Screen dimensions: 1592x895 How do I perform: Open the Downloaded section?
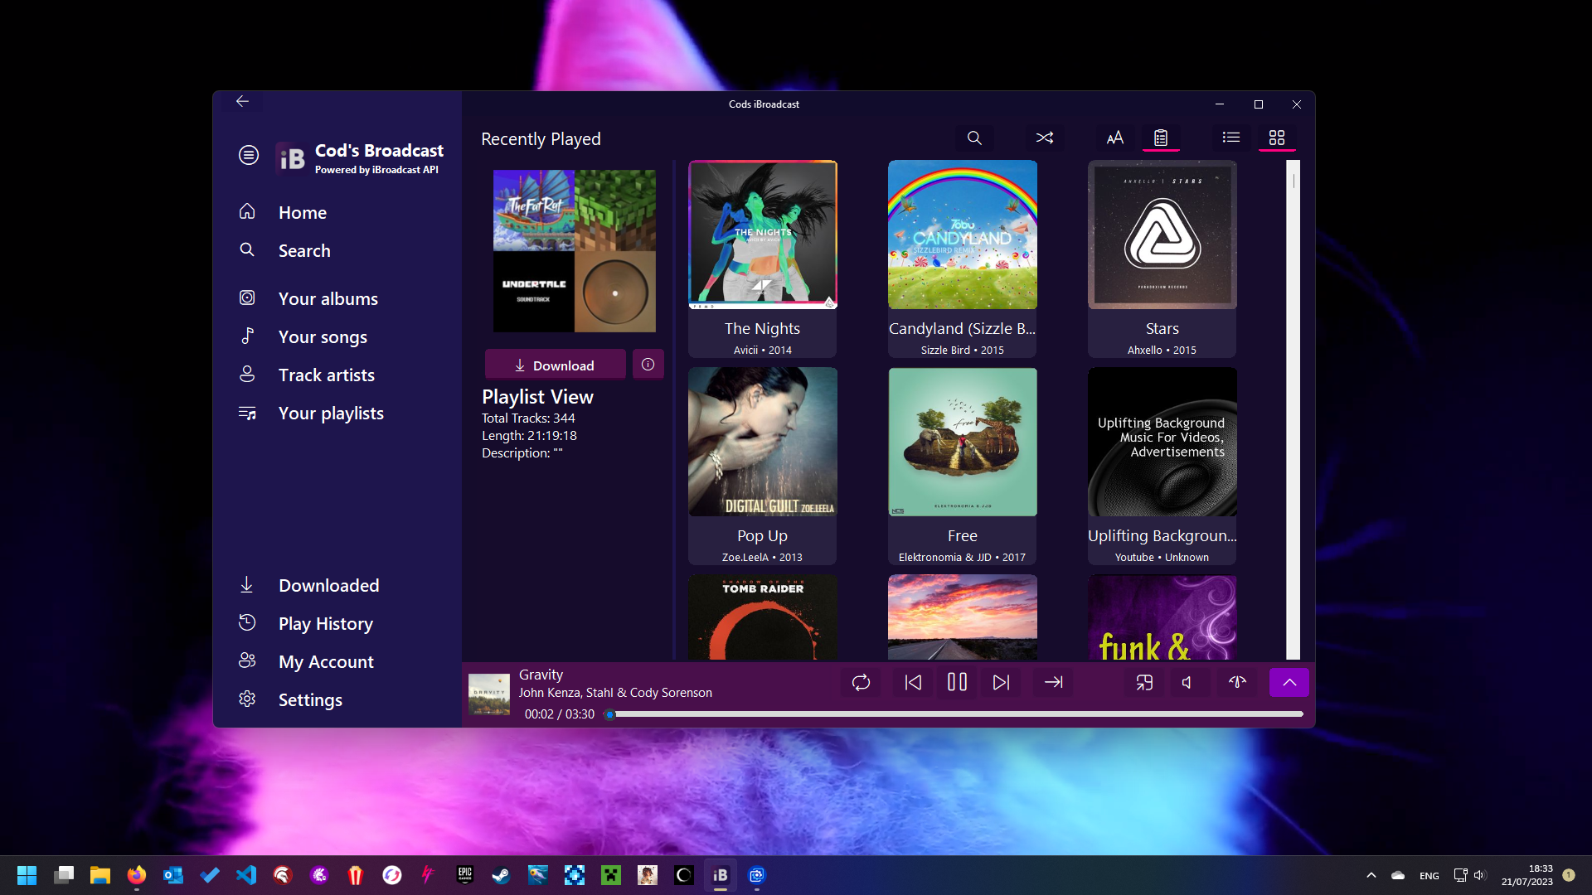[329, 585]
